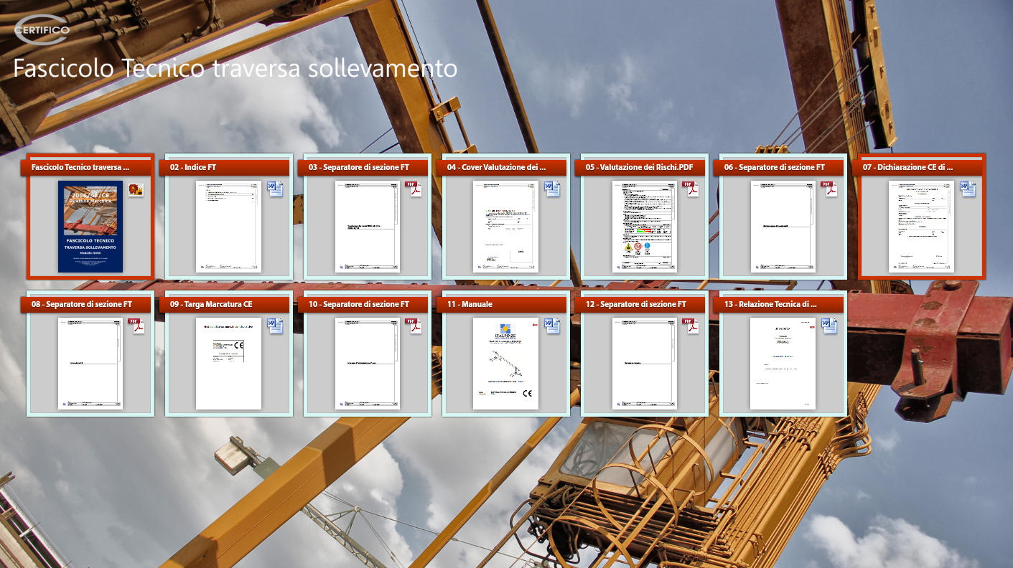Click the Word icon on 07 - Dichiarazione CE card
This screenshot has height=568, width=1013.
click(968, 189)
